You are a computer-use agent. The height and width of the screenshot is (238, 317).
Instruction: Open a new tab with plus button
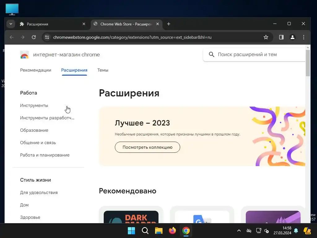tap(169, 24)
